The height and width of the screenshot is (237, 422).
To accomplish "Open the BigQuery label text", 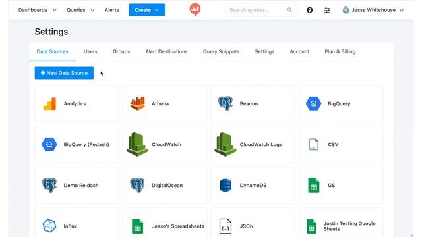I will [x=339, y=104].
